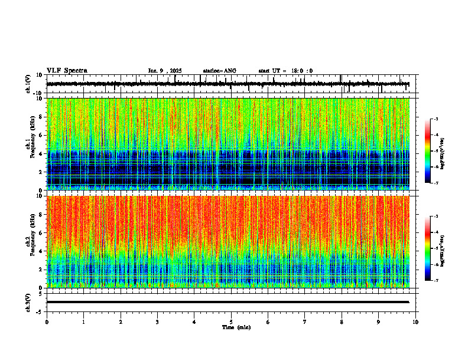Click the 6 tick label on Time axis

tap(268, 322)
